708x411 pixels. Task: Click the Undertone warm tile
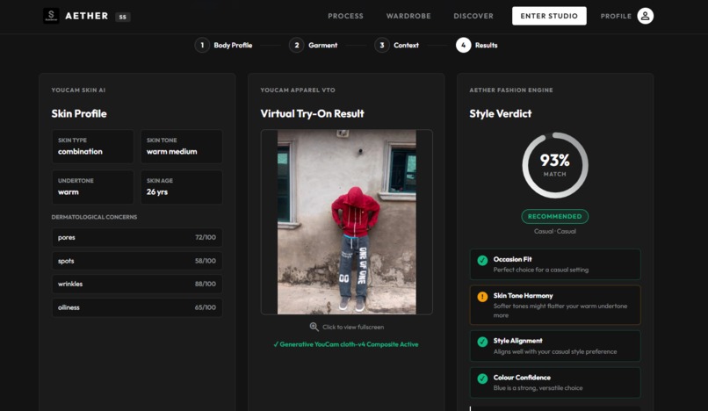[x=92, y=187]
